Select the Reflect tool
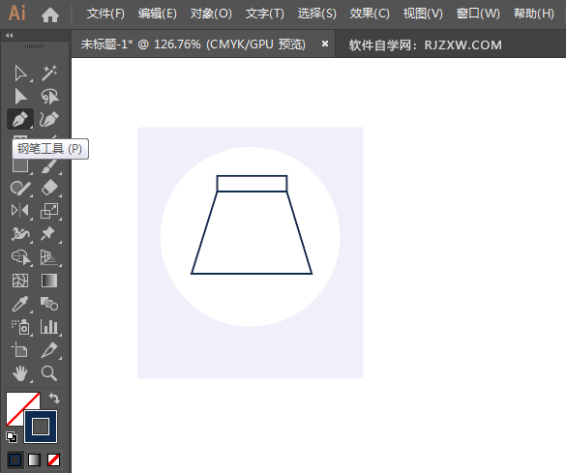The width and height of the screenshot is (566, 473). point(20,210)
